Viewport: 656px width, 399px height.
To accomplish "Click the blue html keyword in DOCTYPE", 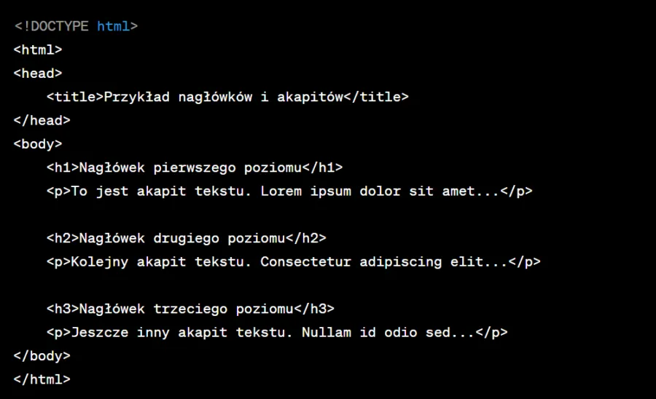I will (113, 26).
